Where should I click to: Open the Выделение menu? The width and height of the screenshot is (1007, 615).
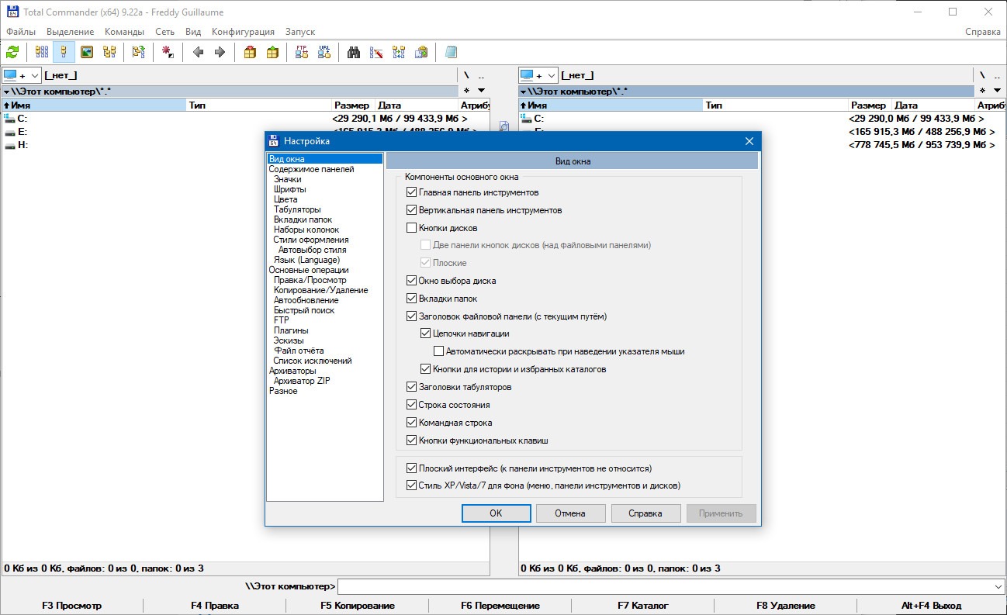coord(70,32)
